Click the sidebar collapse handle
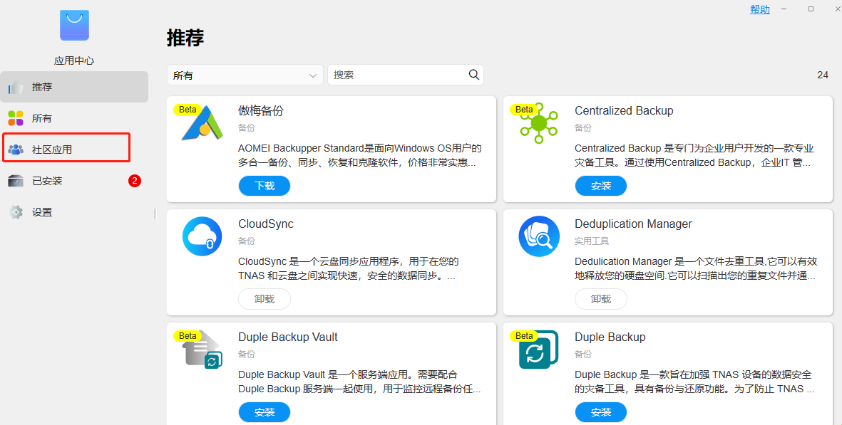 [x=155, y=214]
